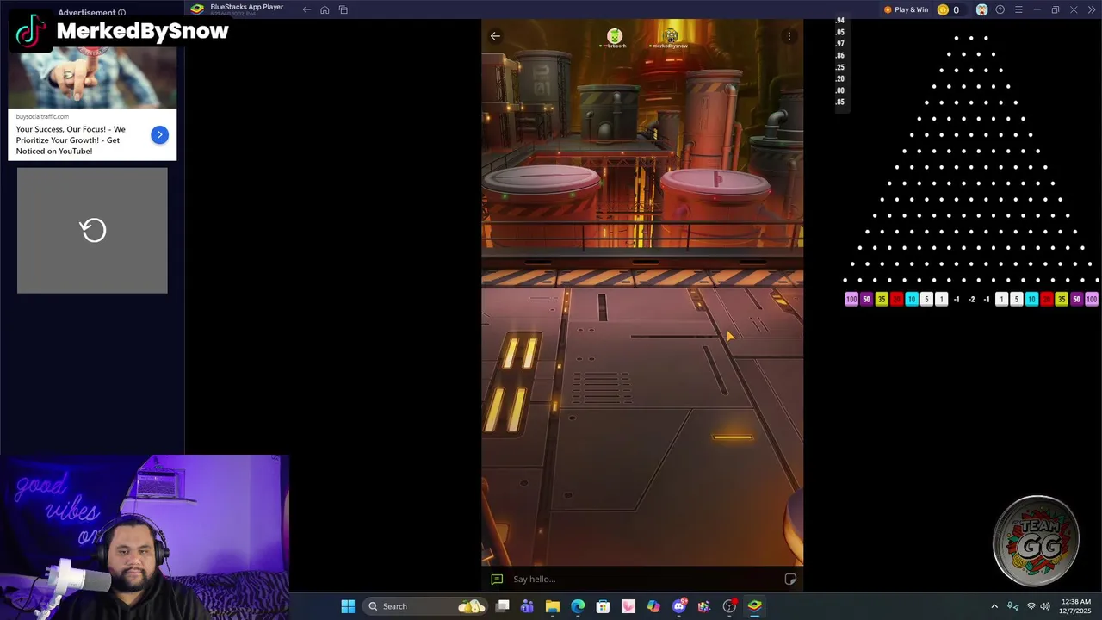
Task: Open the ad image thumbnail
Action: pos(92,77)
